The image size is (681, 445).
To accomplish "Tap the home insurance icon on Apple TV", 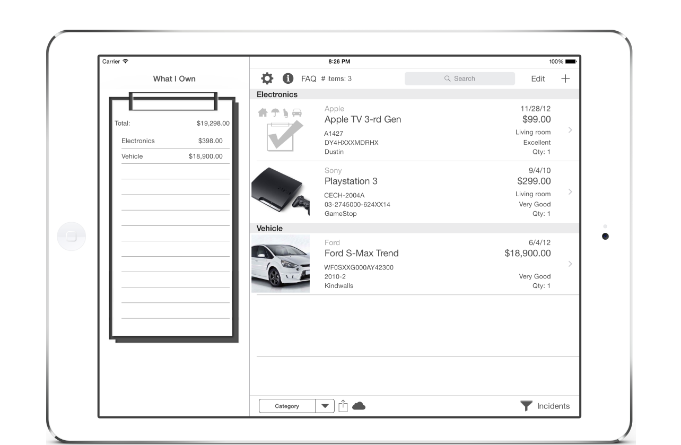I will pos(263,112).
